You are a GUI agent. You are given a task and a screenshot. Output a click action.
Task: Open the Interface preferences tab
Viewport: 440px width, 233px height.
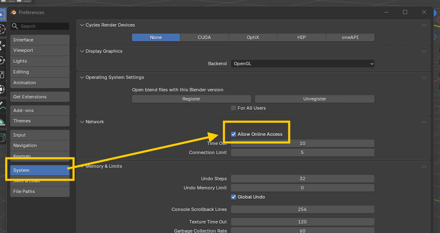[40, 40]
